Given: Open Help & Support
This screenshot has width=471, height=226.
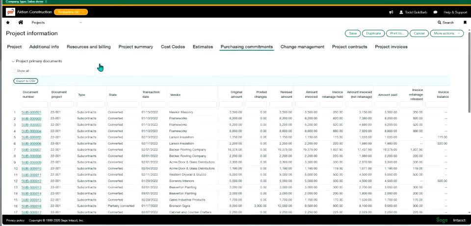Looking at the screenshot, I should pos(455,12).
